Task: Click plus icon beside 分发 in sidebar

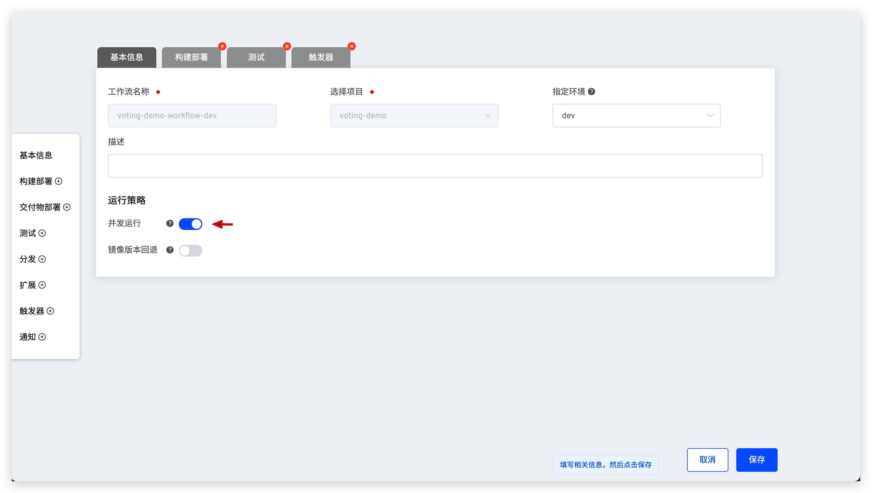Action: pos(42,259)
